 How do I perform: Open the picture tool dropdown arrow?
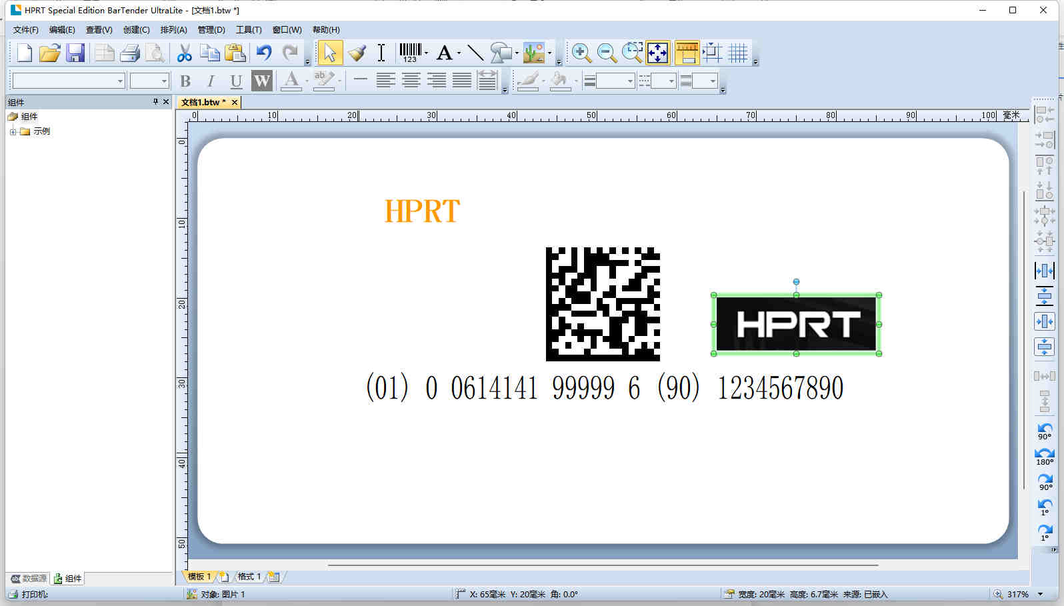click(x=549, y=53)
